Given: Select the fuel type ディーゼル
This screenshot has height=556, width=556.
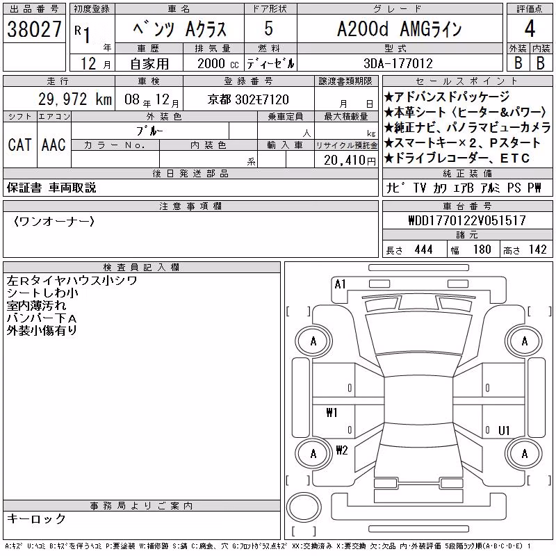Looking at the screenshot, I should 270,63.
